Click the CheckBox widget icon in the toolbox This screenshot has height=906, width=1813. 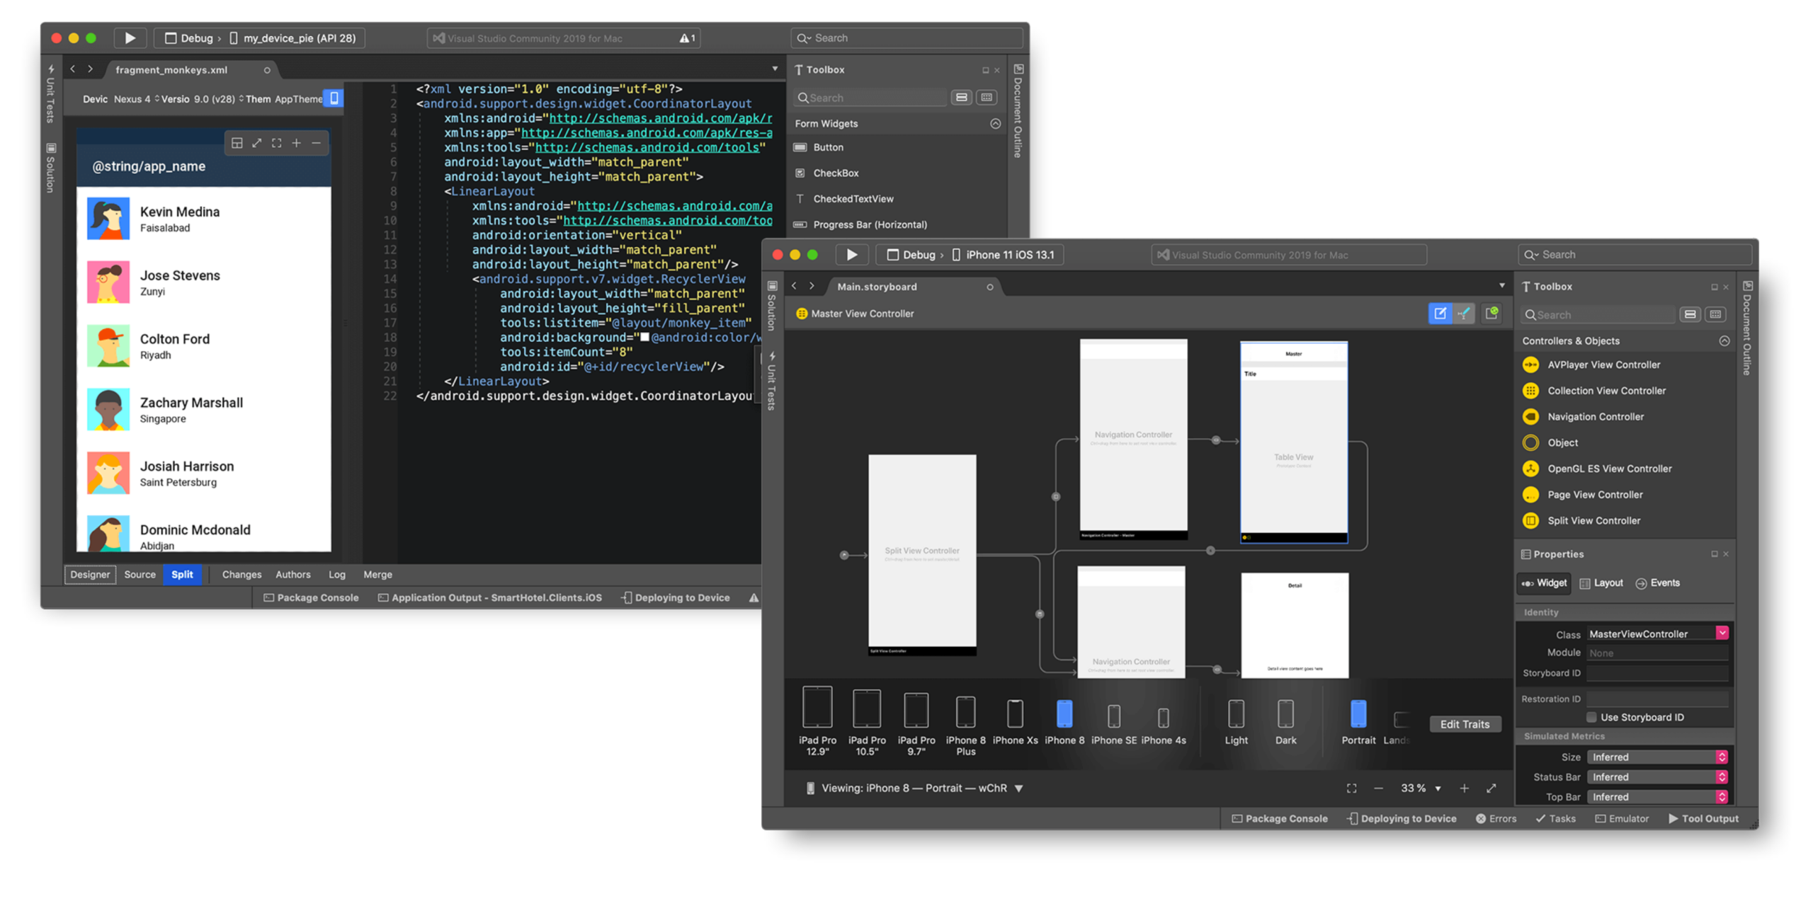[x=800, y=173]
